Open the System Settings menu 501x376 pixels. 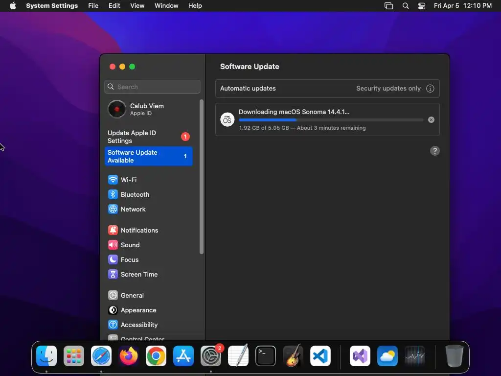point(52,6)
